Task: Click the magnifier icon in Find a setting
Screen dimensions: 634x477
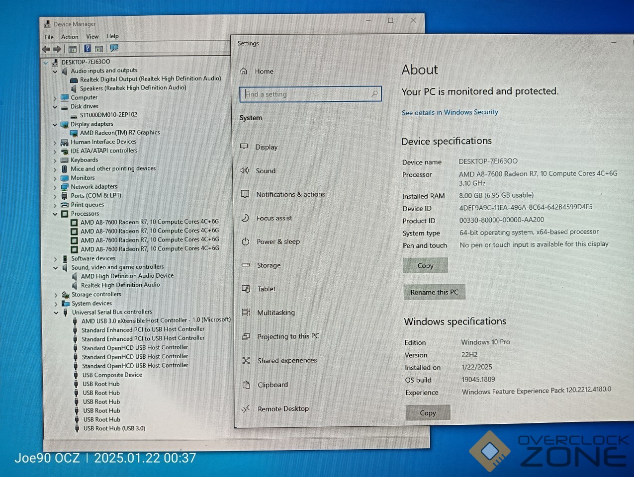Action: [x=375, y=93]
